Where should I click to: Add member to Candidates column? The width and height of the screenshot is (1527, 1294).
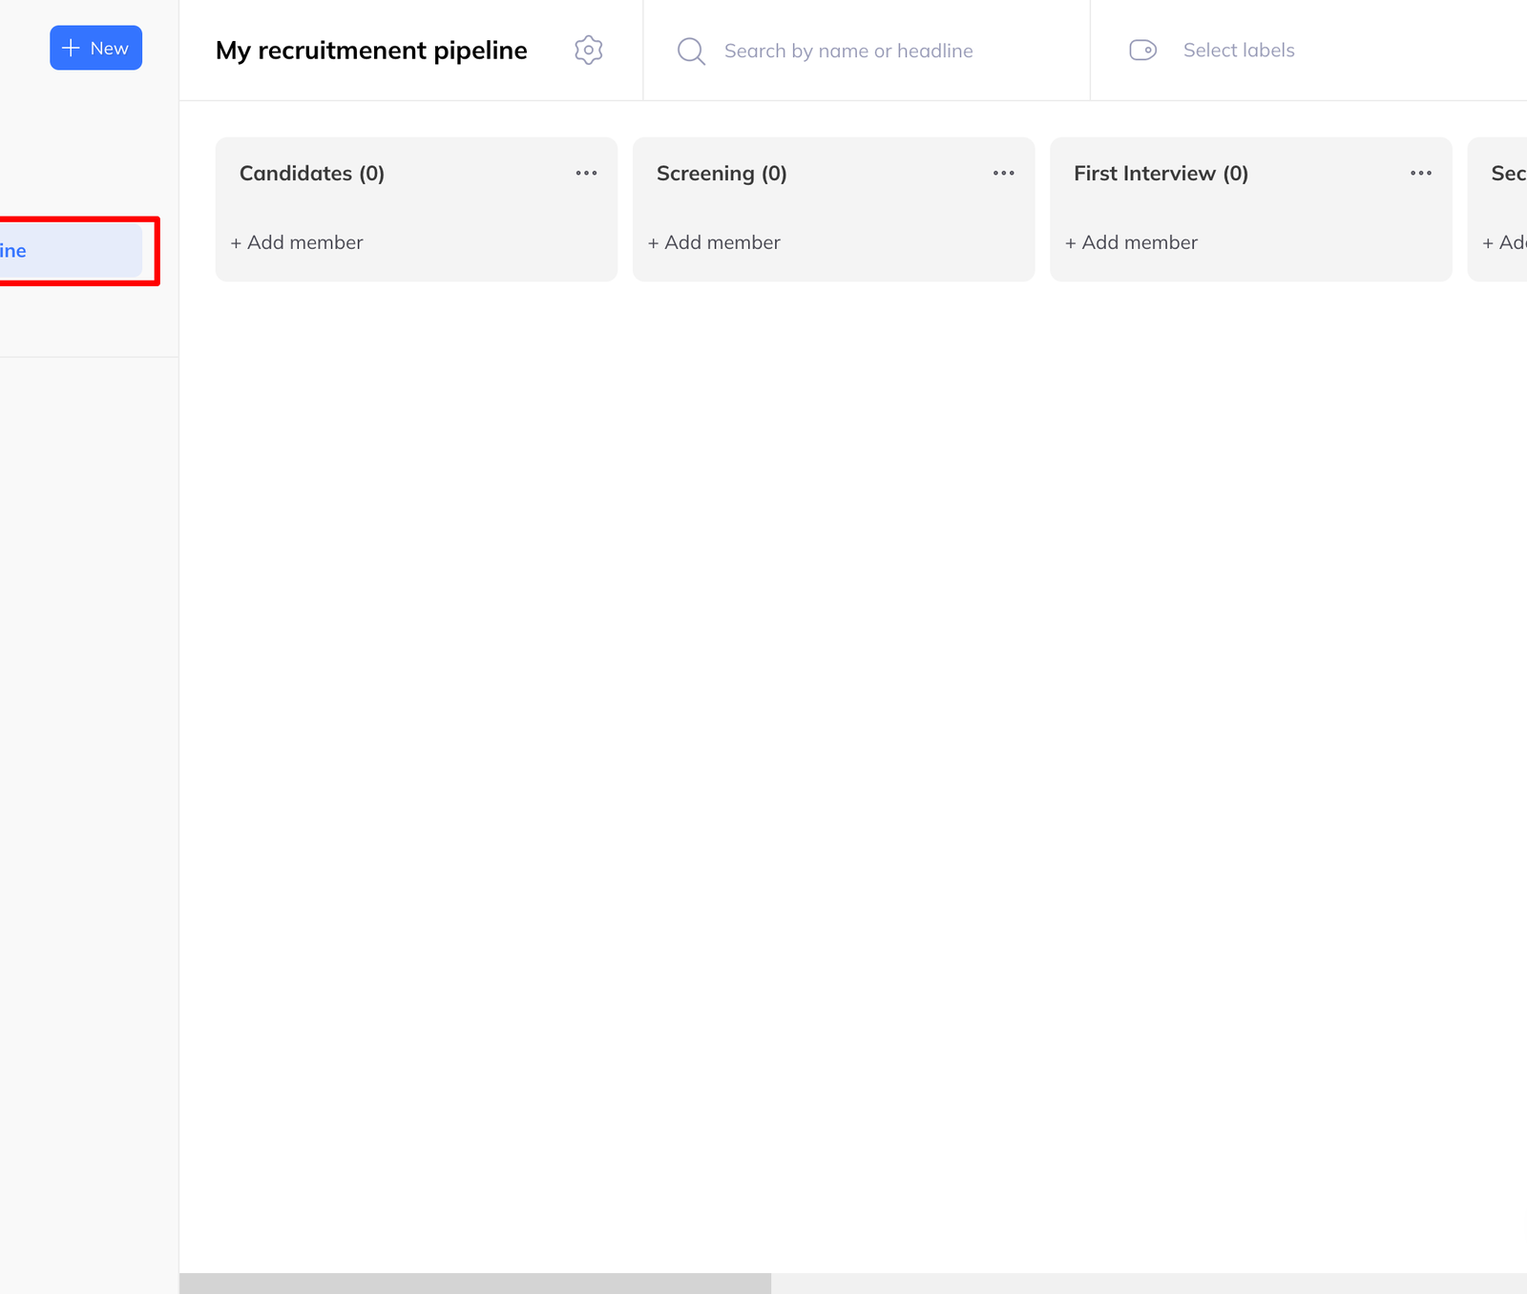pos(297,242)
